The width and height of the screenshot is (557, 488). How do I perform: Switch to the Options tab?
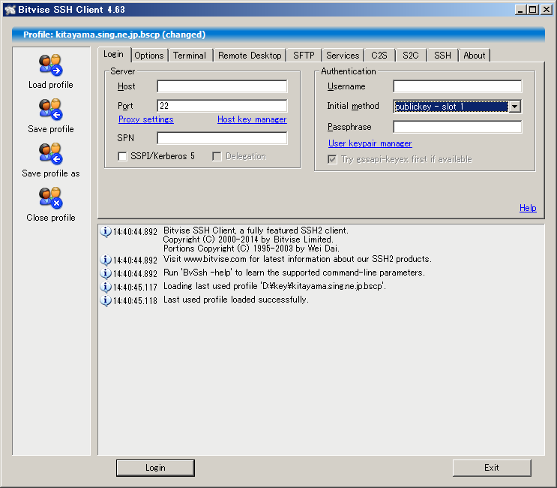(x=149, y=56)
